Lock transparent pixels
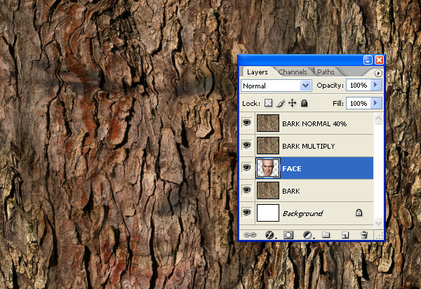The image size is (421, 289). (268, 103)
